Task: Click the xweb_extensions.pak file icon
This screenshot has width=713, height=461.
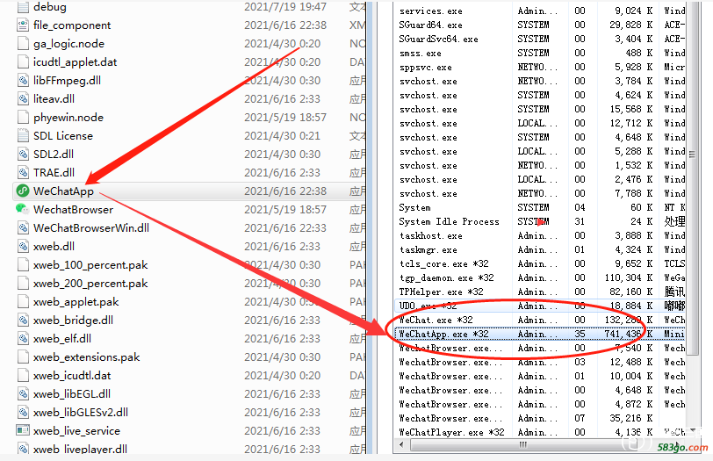Action: click(23, 357)
